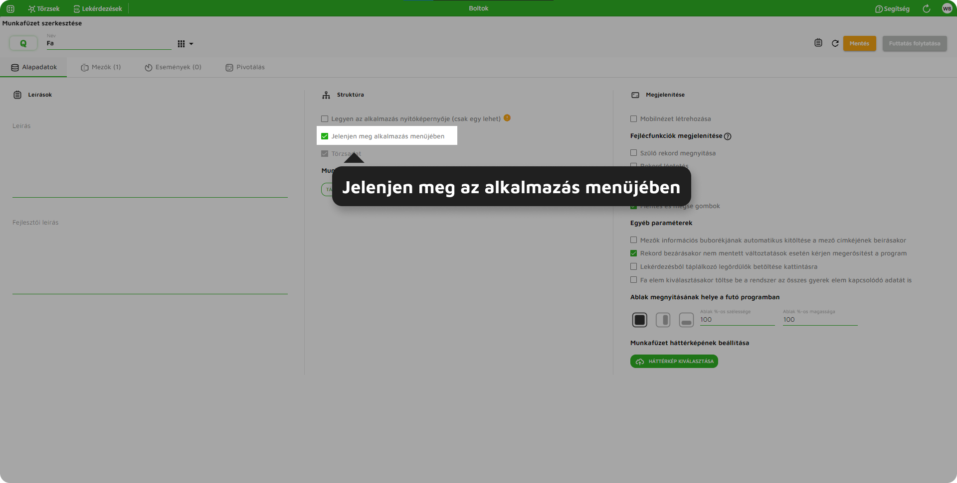Click the Leírások section icon
957x483 pixels.
click(17, 95)
